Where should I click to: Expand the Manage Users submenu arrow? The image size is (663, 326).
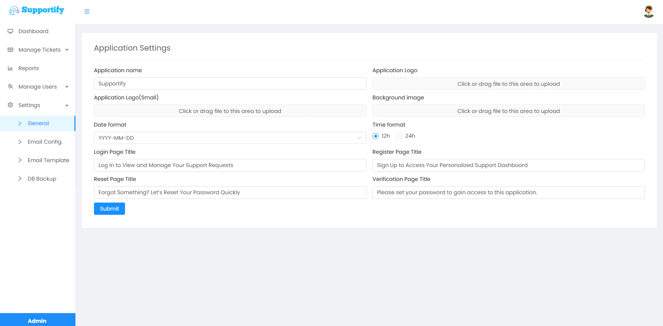tap(67, 87)
